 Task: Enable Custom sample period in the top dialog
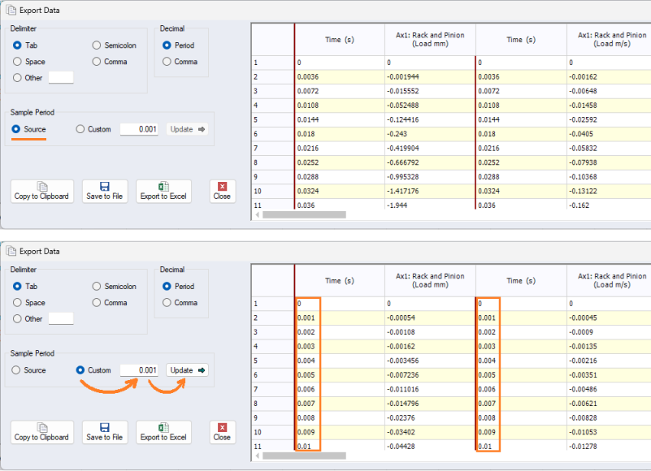80,129
